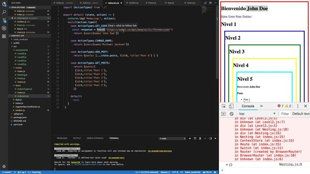Expand the public folder

(16, 43)
